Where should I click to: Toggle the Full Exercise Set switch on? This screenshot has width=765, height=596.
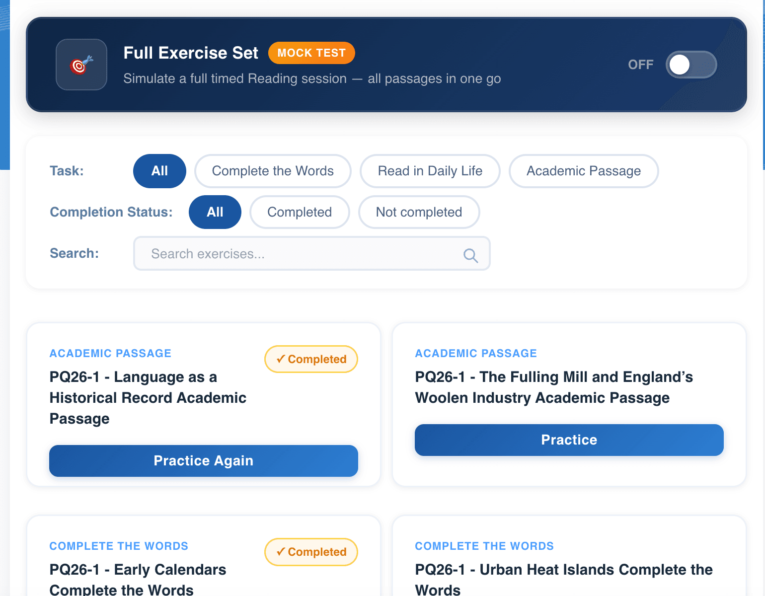(690, 65)
